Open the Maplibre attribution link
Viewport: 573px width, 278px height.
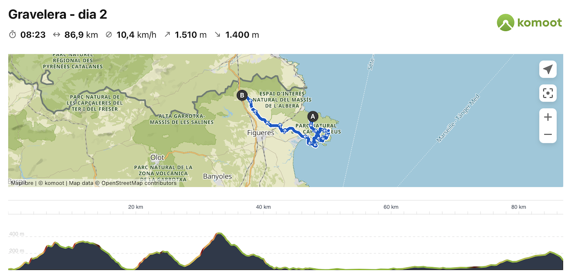[x=22, y=183]
